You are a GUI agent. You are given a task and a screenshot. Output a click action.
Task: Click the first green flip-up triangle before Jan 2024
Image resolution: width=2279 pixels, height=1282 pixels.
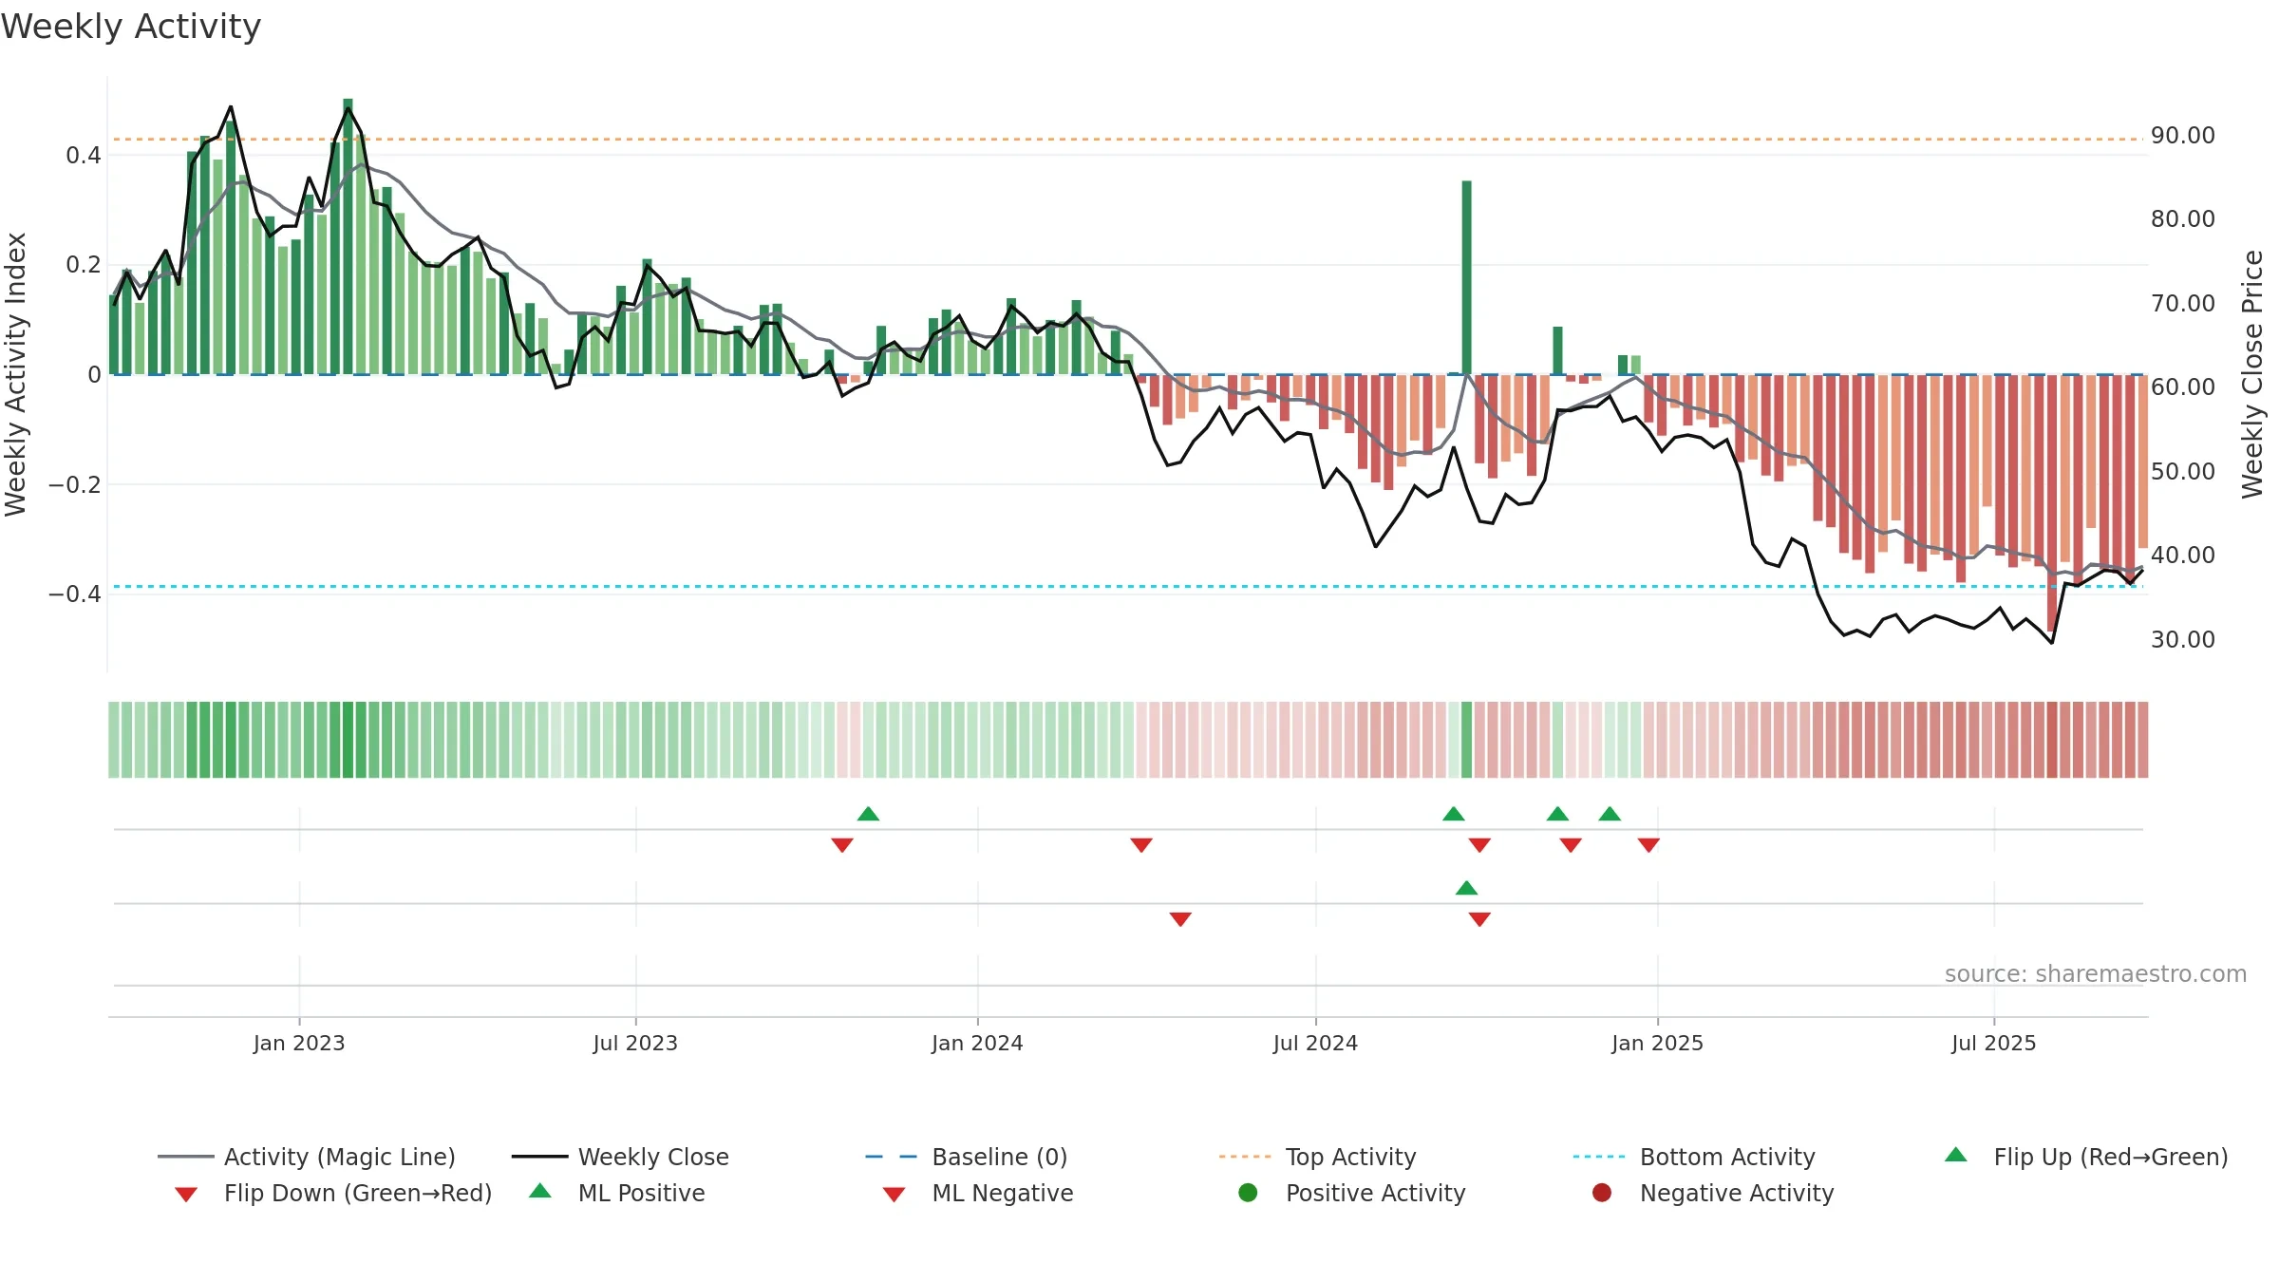(x=868, y=814)
